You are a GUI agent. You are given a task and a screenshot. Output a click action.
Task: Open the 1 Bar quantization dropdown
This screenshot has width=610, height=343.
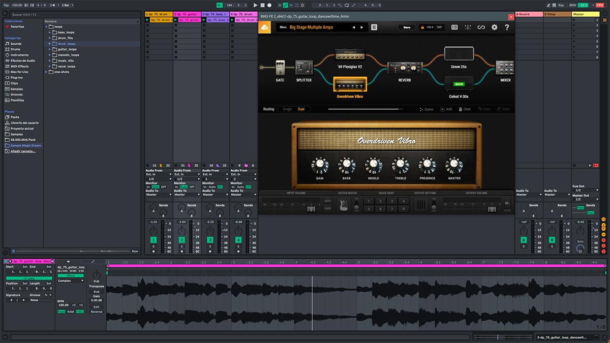(x=67, y=5)
